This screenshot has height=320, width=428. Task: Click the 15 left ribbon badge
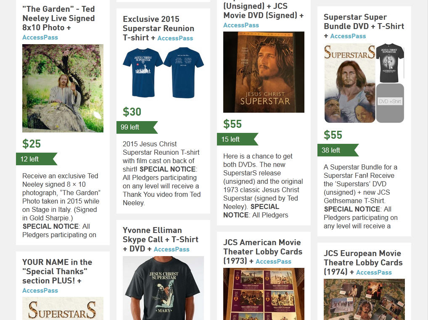[238, 139]
